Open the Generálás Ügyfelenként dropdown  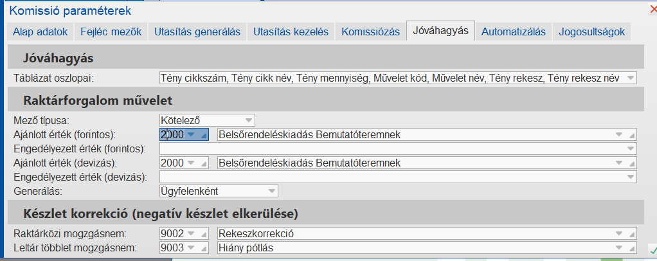click(271, 191)
